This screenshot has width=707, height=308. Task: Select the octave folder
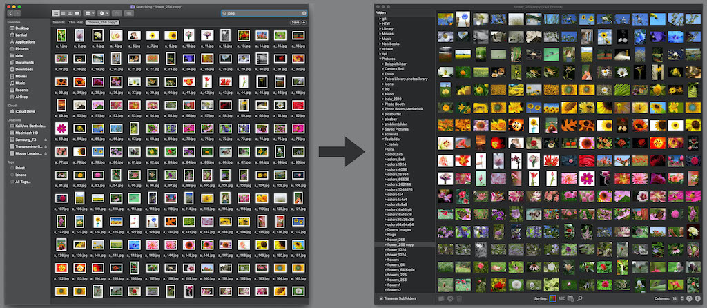388,49
